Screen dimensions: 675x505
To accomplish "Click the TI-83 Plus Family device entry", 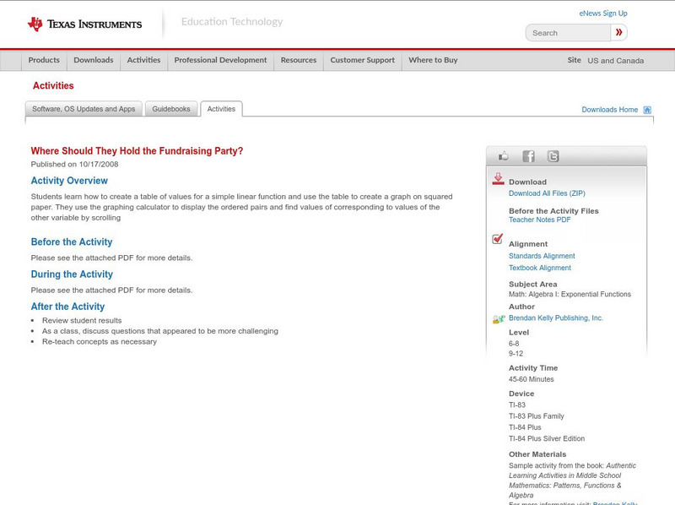I will (537, 416).
